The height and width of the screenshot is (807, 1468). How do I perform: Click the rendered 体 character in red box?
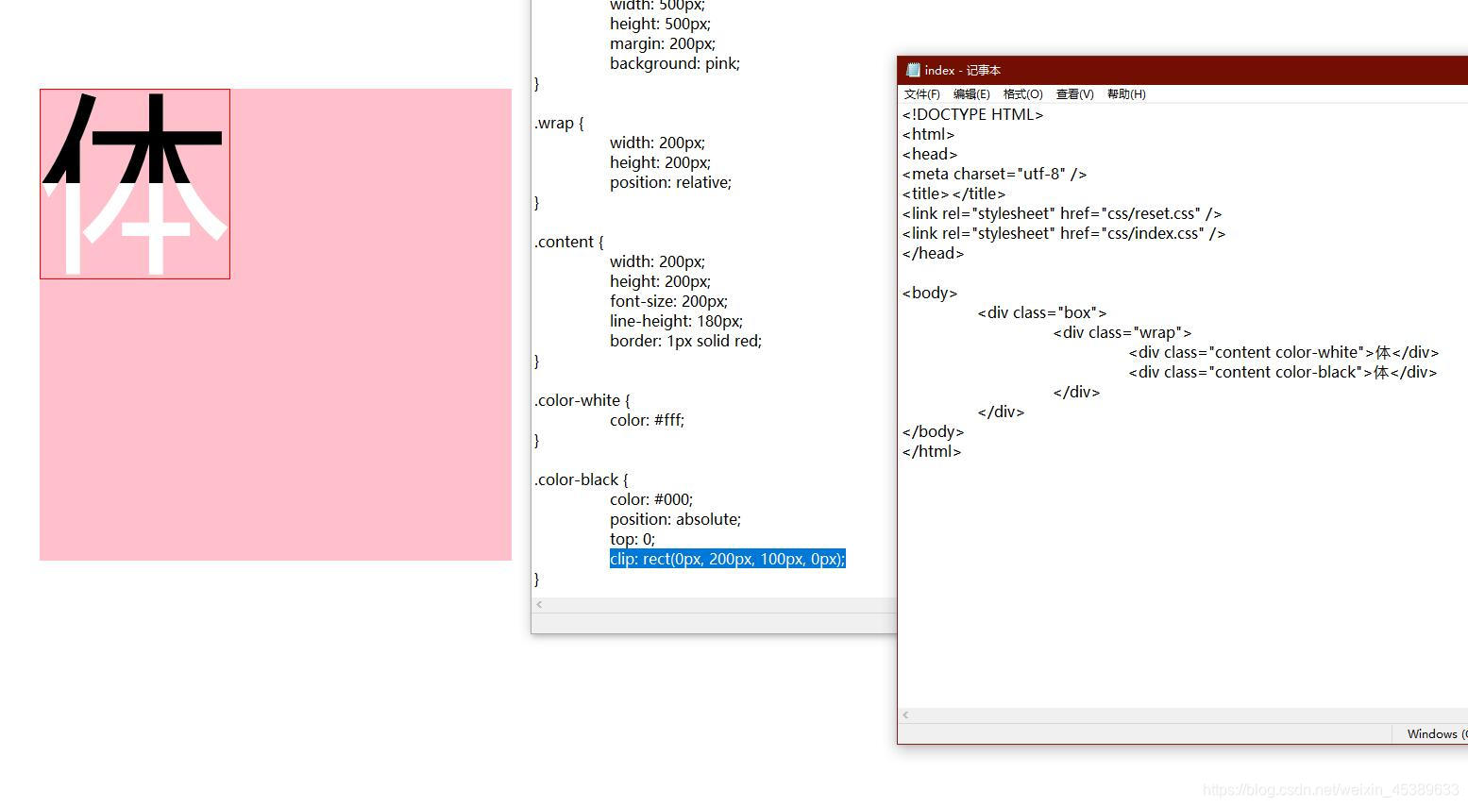(135, 182)
